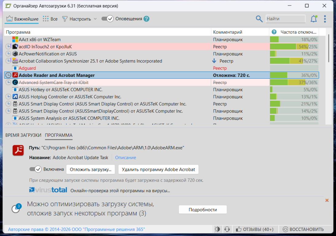This screenshot has height=236, width=336.
Task: Show the Все programs view
Action: click(x=50, y=19)
